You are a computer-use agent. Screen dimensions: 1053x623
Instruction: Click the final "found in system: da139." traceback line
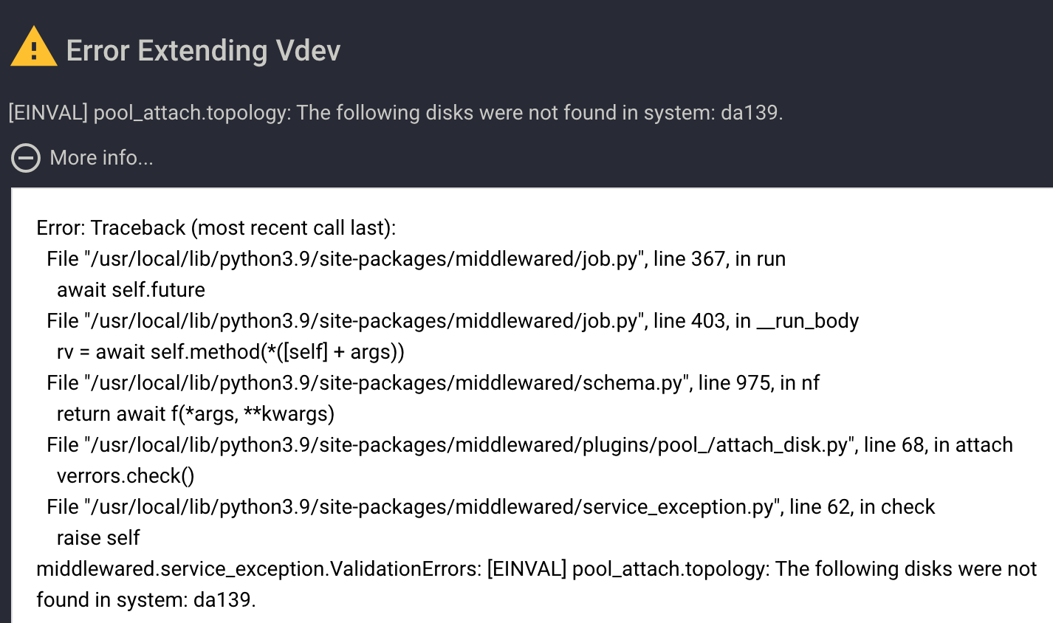[146, 600]
